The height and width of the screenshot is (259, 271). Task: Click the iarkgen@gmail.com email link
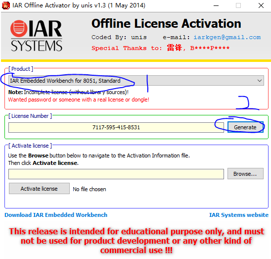(227, 37)
